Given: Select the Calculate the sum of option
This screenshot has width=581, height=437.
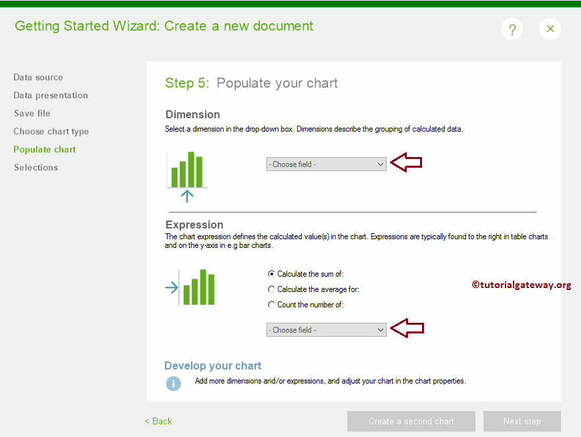Looking at the screenshot, I should [x=272, y=273].
